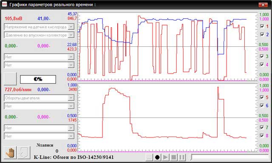The height and width of the screenshot is (163, 272).
Task: Close the real-time graphs window
Action: 263,5
